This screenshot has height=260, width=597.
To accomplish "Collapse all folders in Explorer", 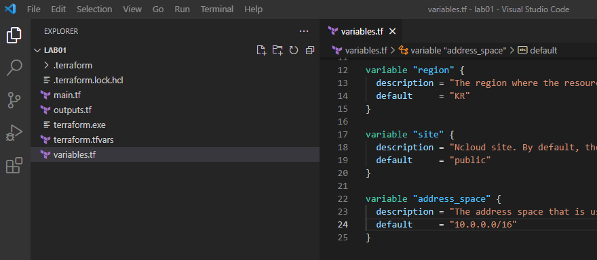I will click(x=310, y=50).
